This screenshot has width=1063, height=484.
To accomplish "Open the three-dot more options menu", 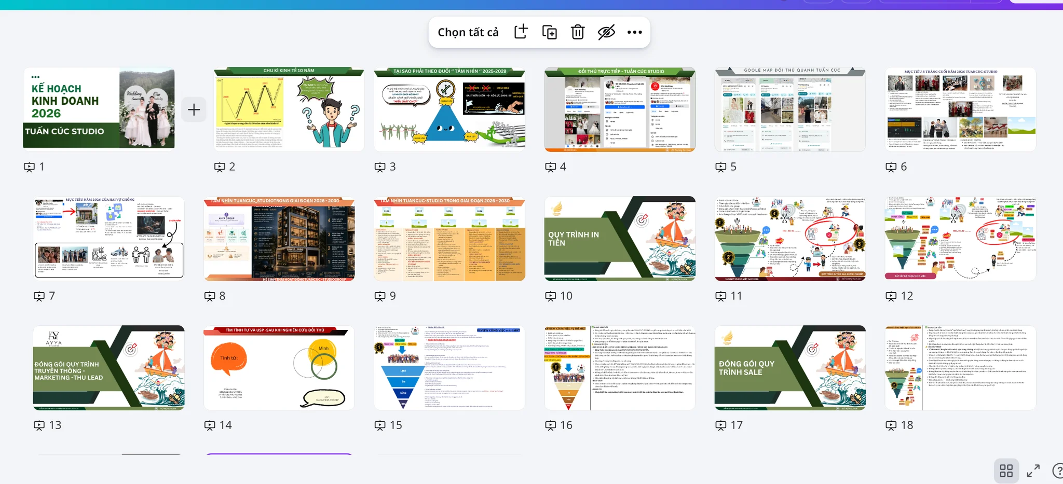I will pyautogui.click(x=634, y=32).
